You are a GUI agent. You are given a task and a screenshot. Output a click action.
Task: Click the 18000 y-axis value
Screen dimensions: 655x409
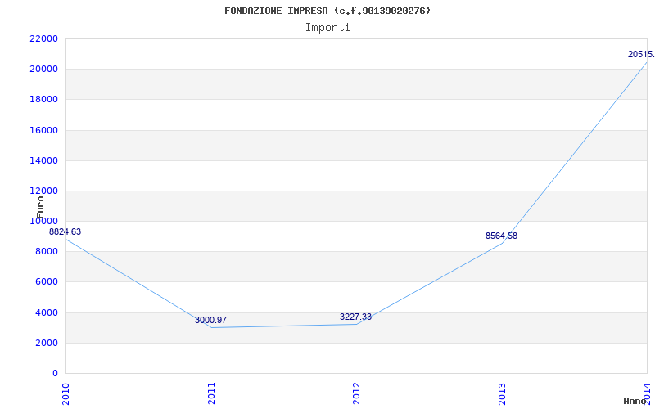pyautogui.click(x=43, y=99)
